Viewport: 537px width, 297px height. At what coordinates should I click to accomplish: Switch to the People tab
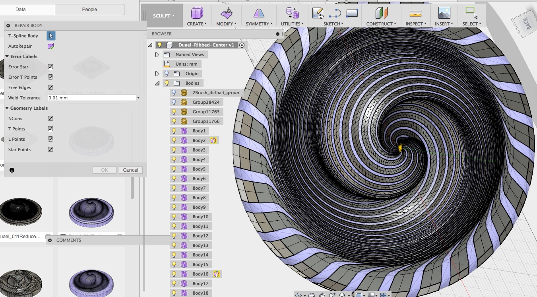(x=89, y=10)
